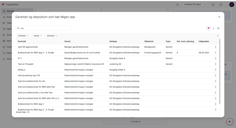Click the Sykt fet lagerkontrakt contract name

pos(28,47)
